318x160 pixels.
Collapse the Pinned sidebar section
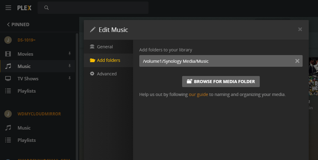(18, 25)
